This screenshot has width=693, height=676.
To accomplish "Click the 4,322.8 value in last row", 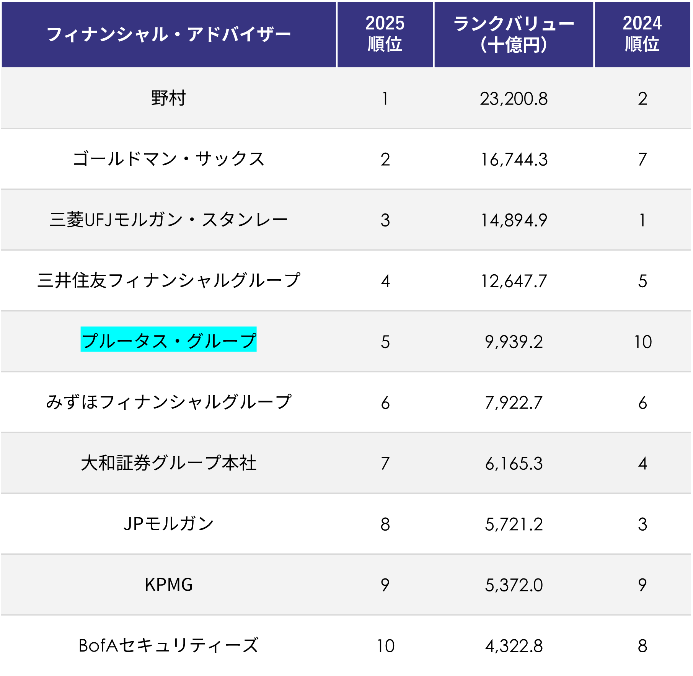I will 514,646.
